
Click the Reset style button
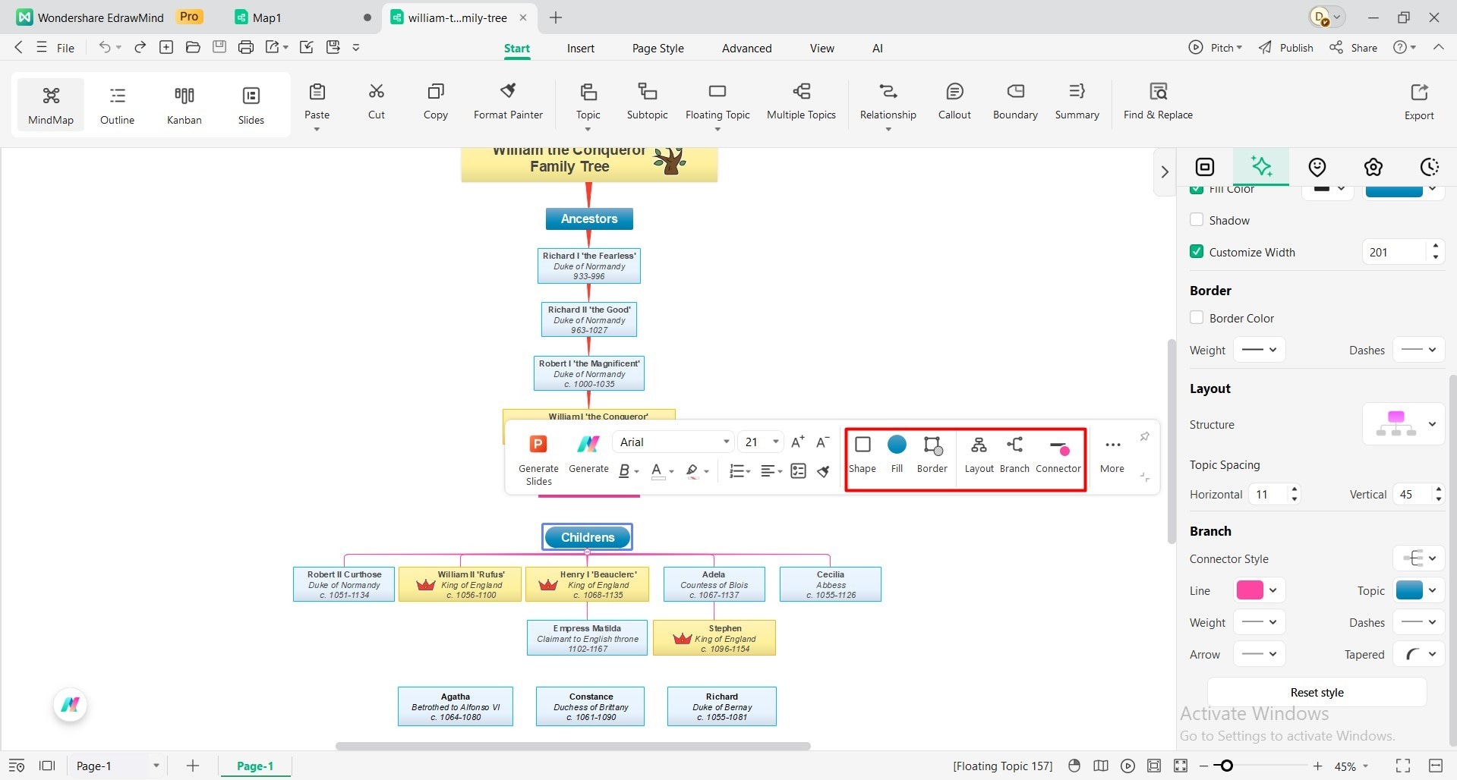[x=1317, y=692]
